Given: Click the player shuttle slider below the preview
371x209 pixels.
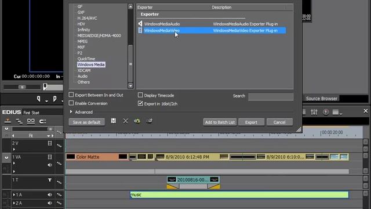Looking at the screenshot, I should [22, 87].
